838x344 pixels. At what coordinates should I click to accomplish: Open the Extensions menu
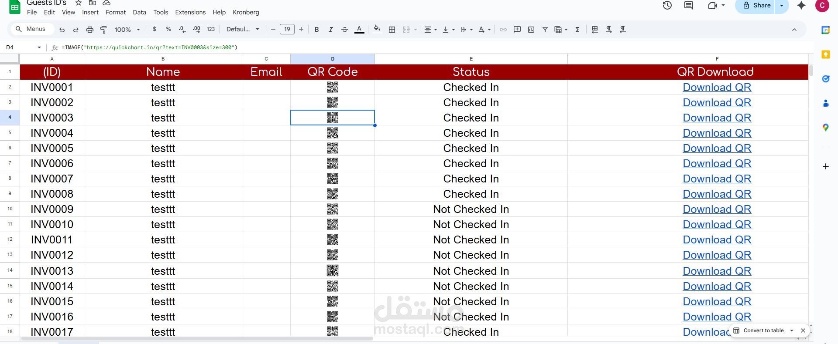190,12
